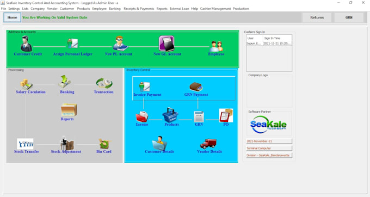Viewport: 370px width, 197px height.
Task: Open the Company menu
Action: coord(38,9)
